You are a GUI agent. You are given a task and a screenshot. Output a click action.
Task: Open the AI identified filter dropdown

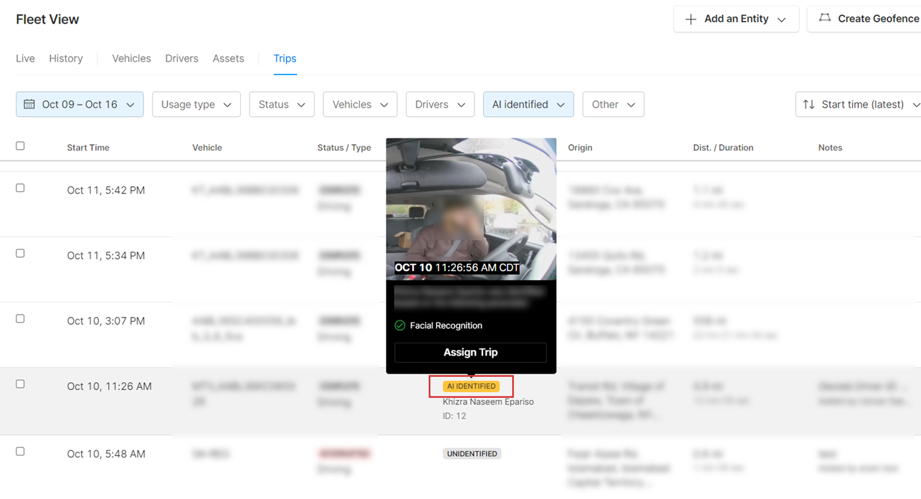[x=528, y=105]
